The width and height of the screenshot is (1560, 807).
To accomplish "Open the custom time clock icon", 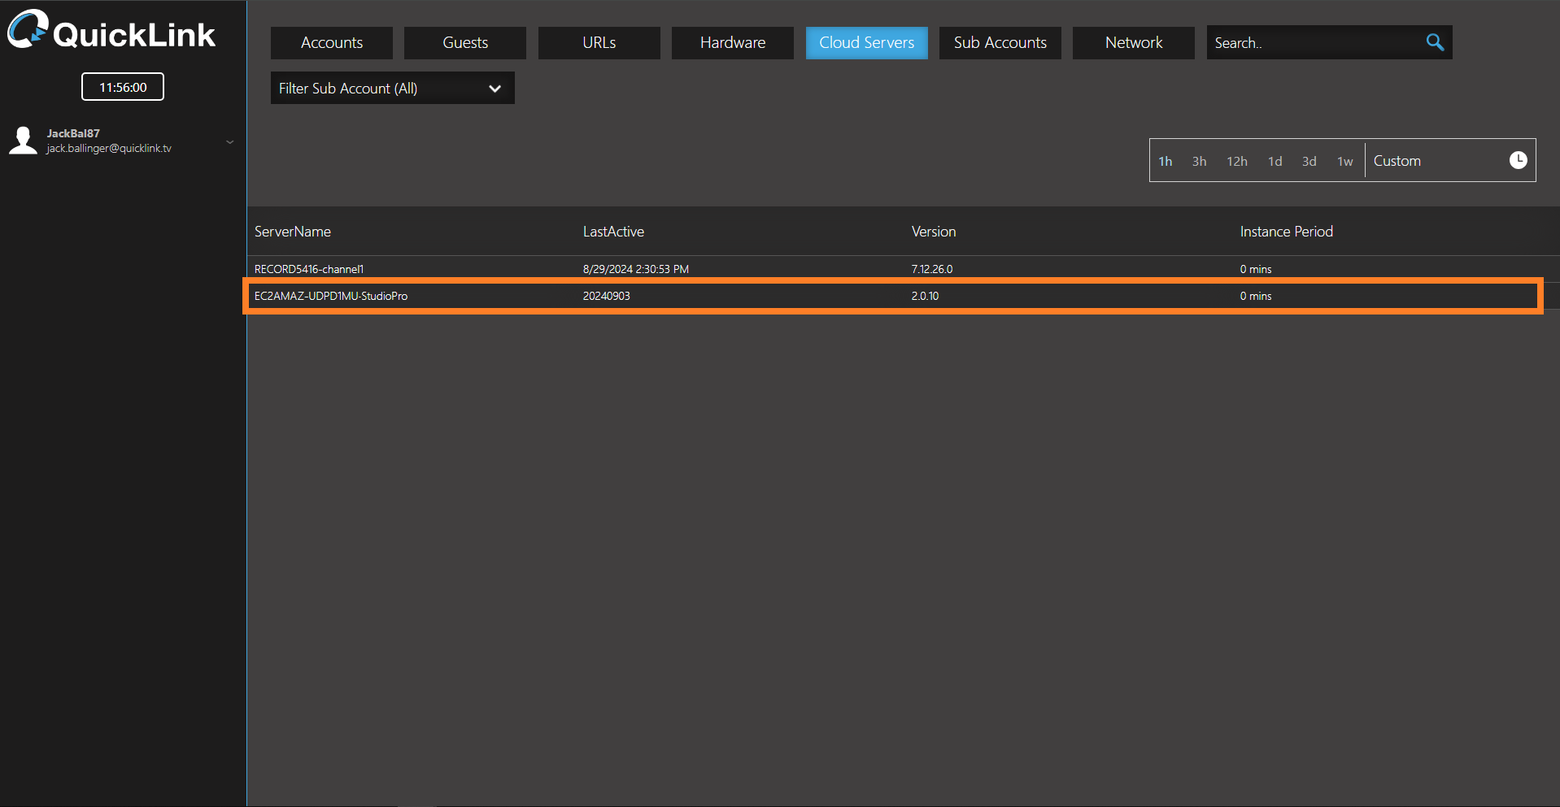I will click(1518, 160).
